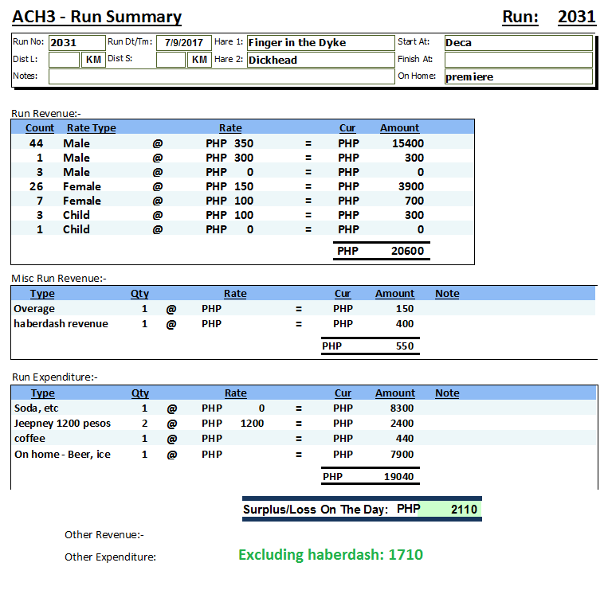Screen dimensions: 608x590
Task: Click the Start At field containing Deca
Action: pos(517,43)
